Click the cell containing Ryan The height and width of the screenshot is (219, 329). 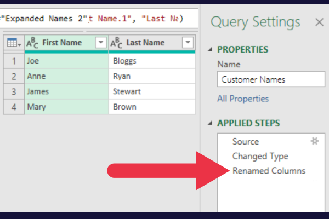point(152,76)
